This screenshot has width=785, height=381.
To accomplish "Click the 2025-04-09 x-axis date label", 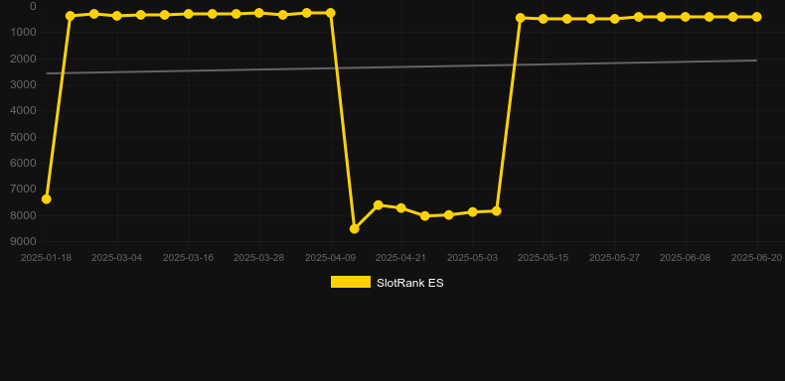I will click(x=330, y=258).
